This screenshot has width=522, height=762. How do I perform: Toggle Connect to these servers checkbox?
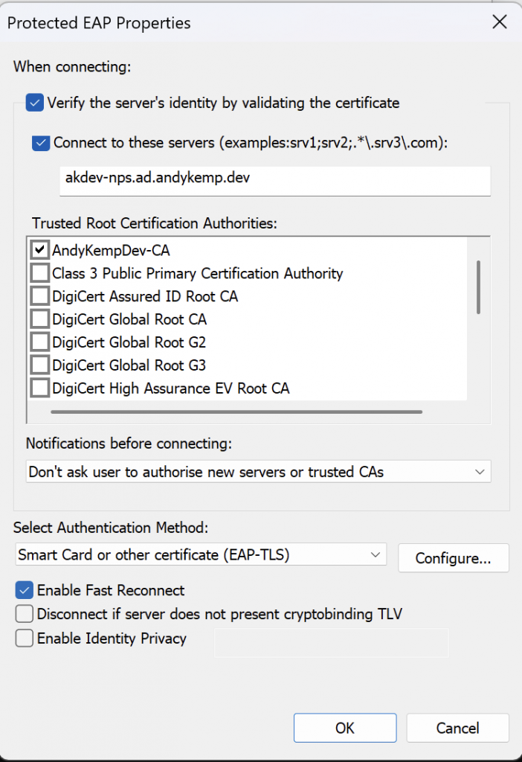coord(41,143)
